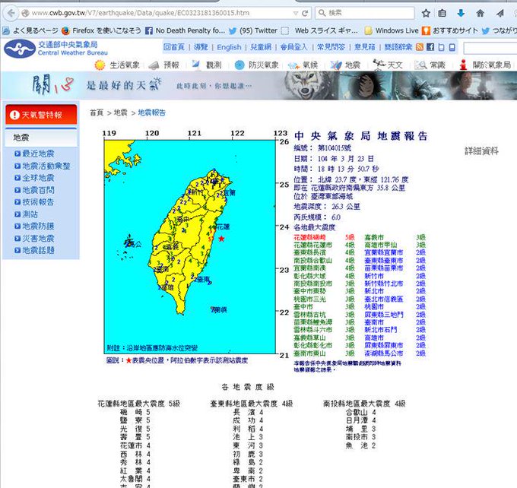Click 臺東縣地區最大震度 4級 heading
This screenshot has height=488, width=517.
[252, 404]
